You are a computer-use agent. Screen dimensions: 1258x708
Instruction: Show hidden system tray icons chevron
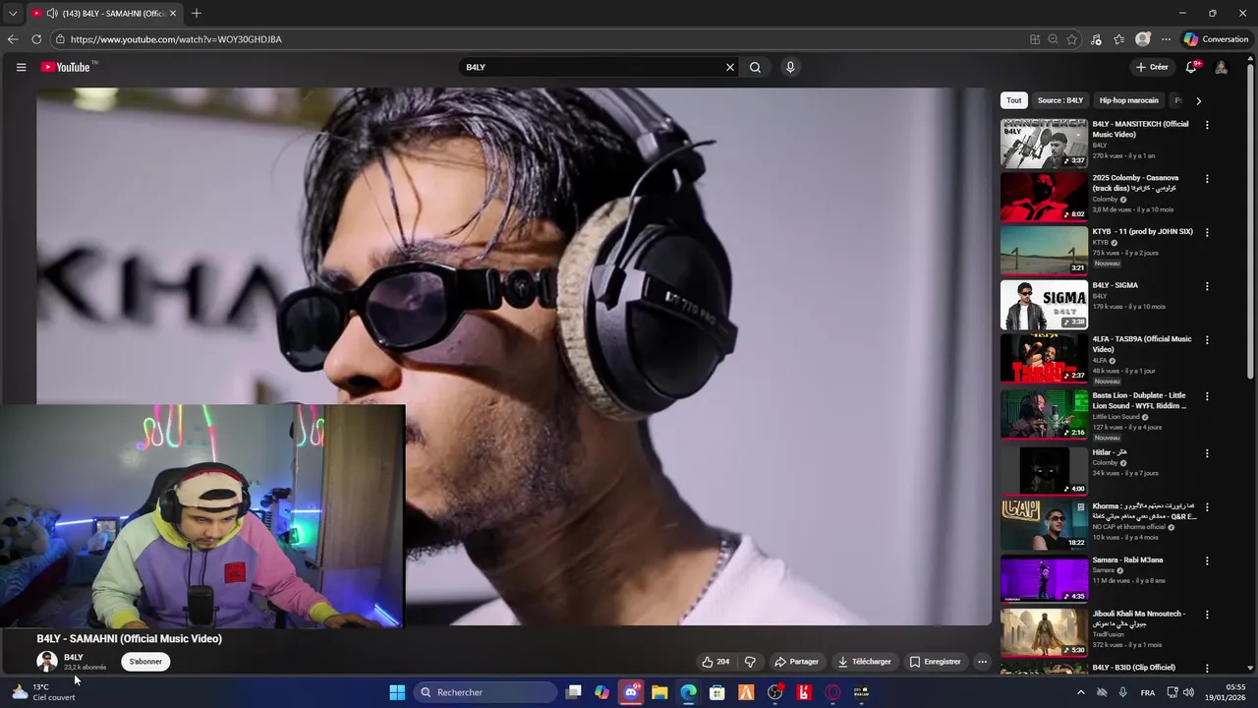pyautogui.click(x=1081, y=692)
